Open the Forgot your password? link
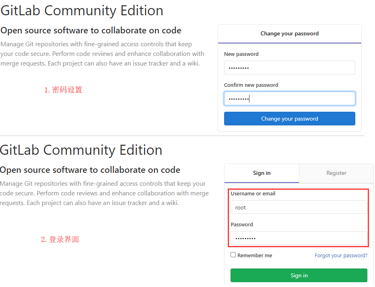The width and height of the screenshot is (375, 287). pyautogui.click(x=341, y=256)
